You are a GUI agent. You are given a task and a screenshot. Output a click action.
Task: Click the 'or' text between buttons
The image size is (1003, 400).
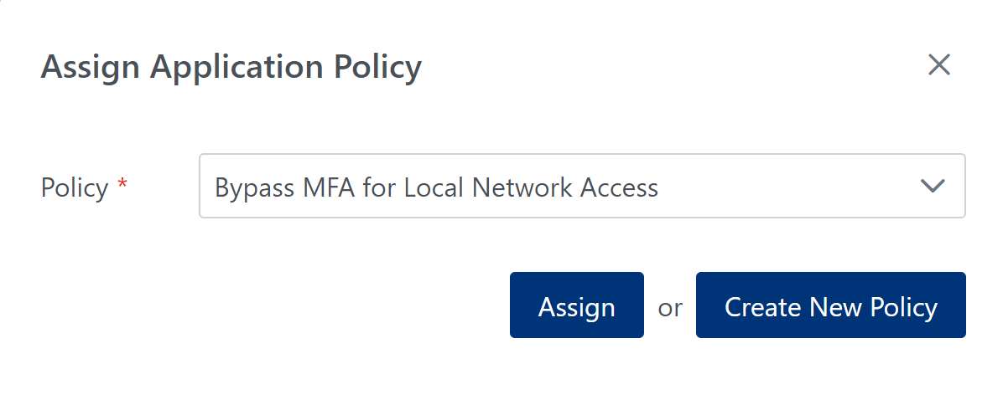[x=670, y=307]
